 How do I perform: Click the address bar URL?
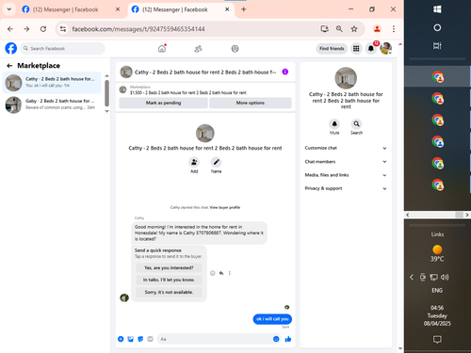(138, 29)
